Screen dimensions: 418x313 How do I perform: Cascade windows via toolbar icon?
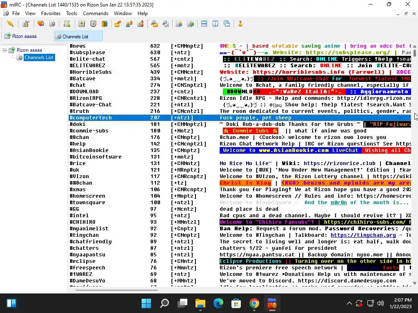(x=227, y=24)
